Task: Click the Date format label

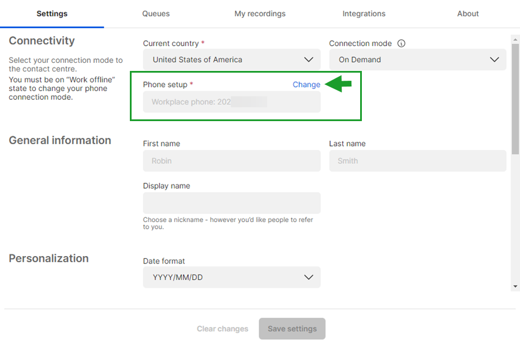Action: [x=164, y=261]
